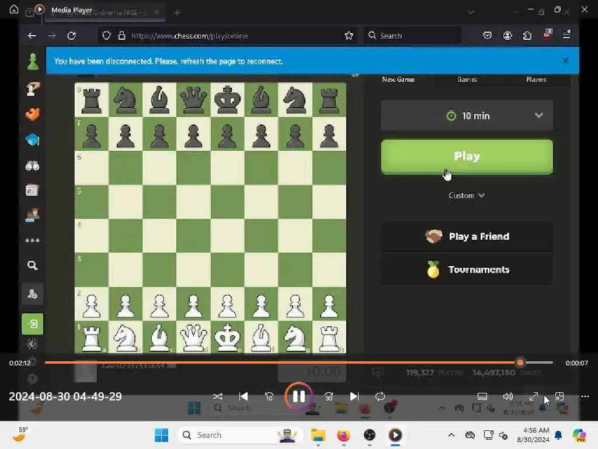Toggle shuffle in Media Player

tap(218, 396)
